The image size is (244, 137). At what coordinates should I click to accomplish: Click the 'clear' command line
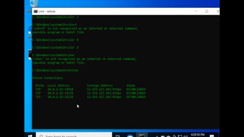point(53,55)
